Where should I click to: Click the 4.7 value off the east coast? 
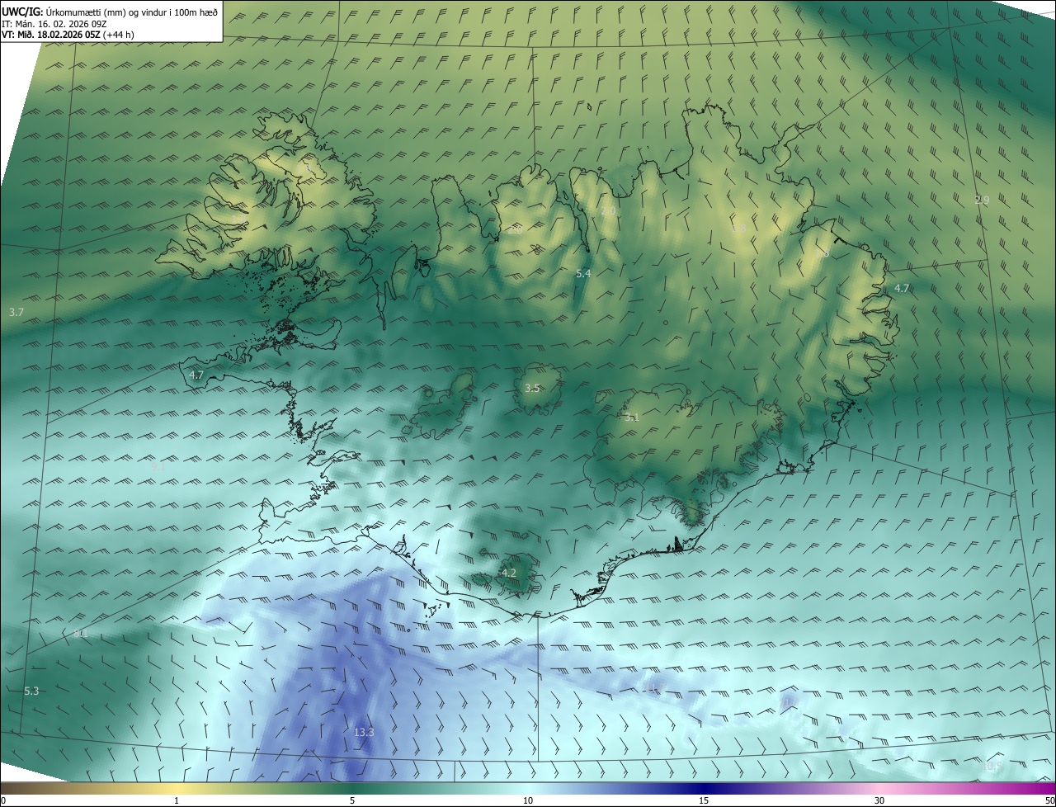pos(902,288)
